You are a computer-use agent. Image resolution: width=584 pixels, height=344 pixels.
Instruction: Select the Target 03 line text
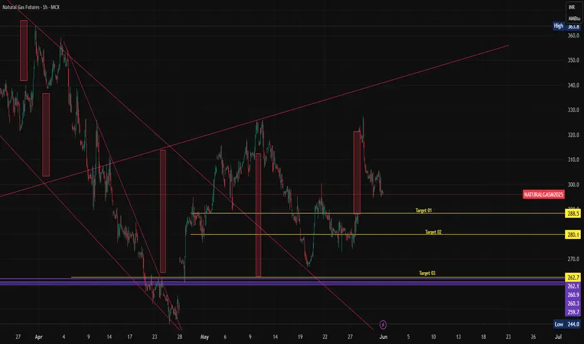point(427,273)
